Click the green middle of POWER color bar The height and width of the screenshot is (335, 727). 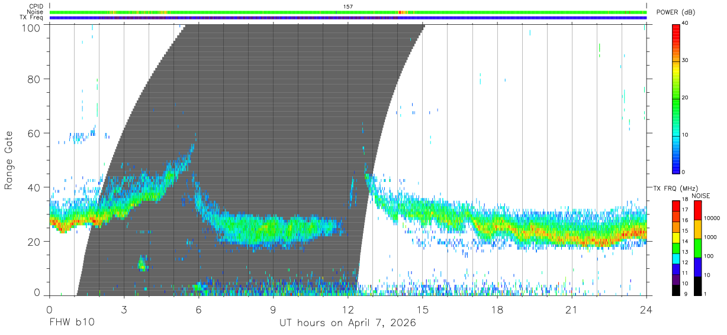[x=676, y=99]
